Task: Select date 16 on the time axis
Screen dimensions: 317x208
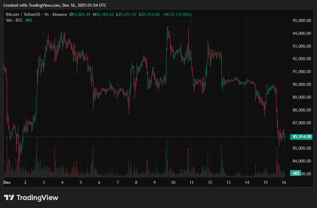Action: pyautogui.click(x=284, y=182)
